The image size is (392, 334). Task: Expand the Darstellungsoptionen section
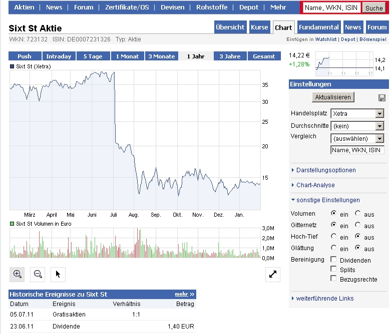(326, 170)
